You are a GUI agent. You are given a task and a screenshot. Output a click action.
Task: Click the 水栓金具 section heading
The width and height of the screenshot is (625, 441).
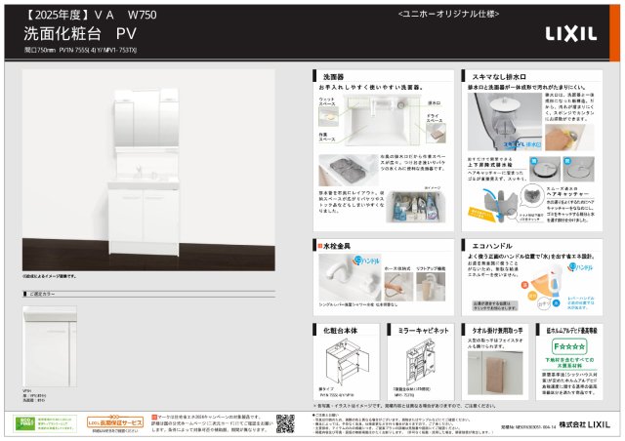point(336,246)
